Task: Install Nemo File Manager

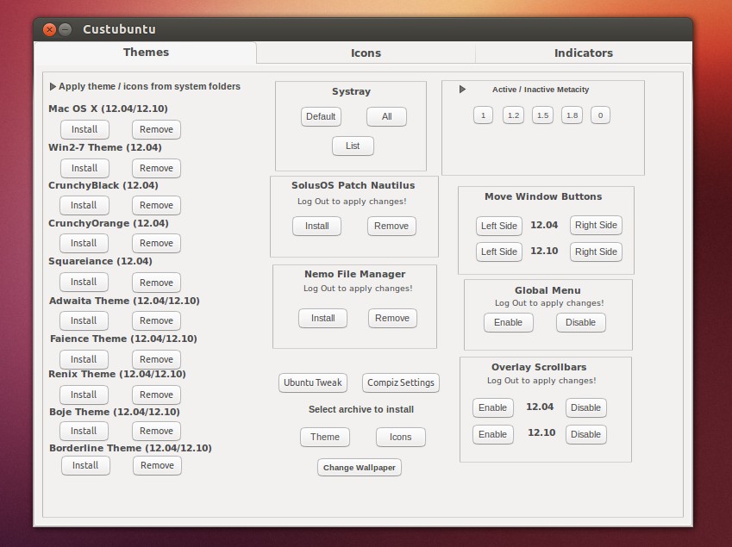Action: (x=323, y=318)
